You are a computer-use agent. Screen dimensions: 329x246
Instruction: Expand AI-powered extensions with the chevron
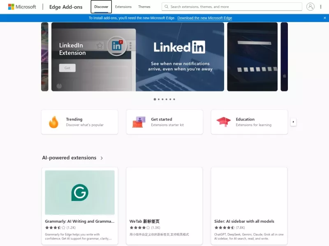coord(102,158)
